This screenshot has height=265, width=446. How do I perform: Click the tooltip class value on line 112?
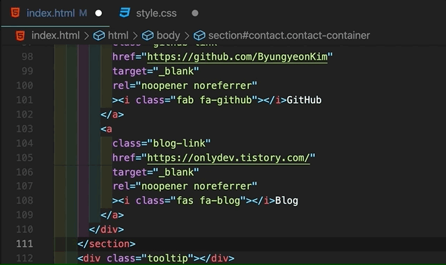click(167, 258)
